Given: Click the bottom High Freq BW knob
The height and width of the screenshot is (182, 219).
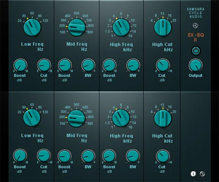Looking at the screenshot, I should pos(133,156).
